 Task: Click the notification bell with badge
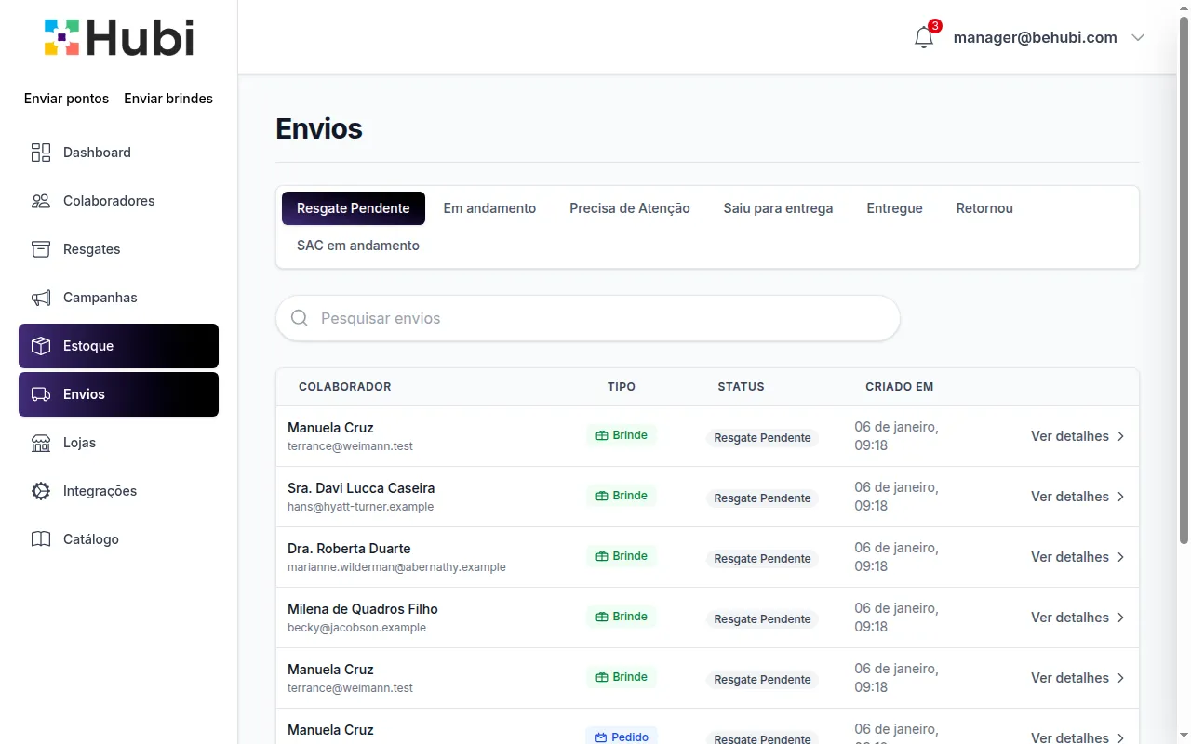click(924, 37)
